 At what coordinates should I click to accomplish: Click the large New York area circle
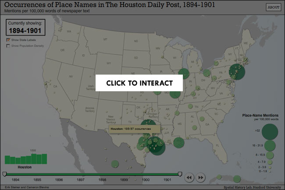pyautogui.click(x=237, y=70)
